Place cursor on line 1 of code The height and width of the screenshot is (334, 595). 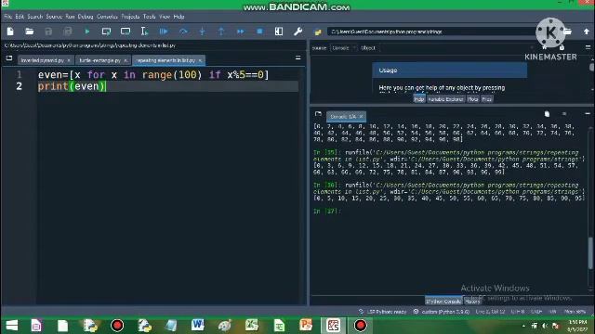tap(152, 74)
